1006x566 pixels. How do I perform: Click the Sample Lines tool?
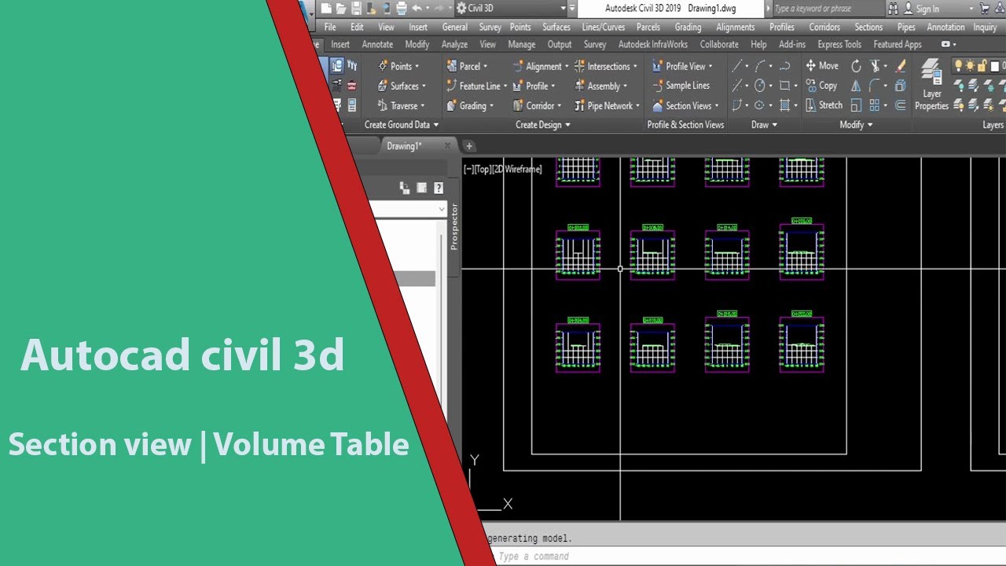pyautogui.click(x=681, y=86)
